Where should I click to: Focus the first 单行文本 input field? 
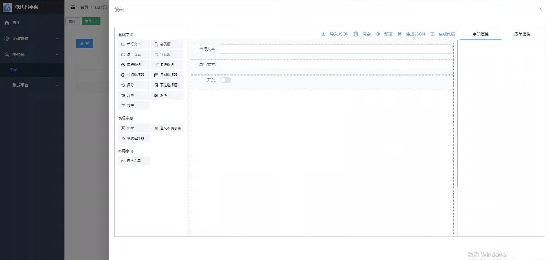click(336, 49)
